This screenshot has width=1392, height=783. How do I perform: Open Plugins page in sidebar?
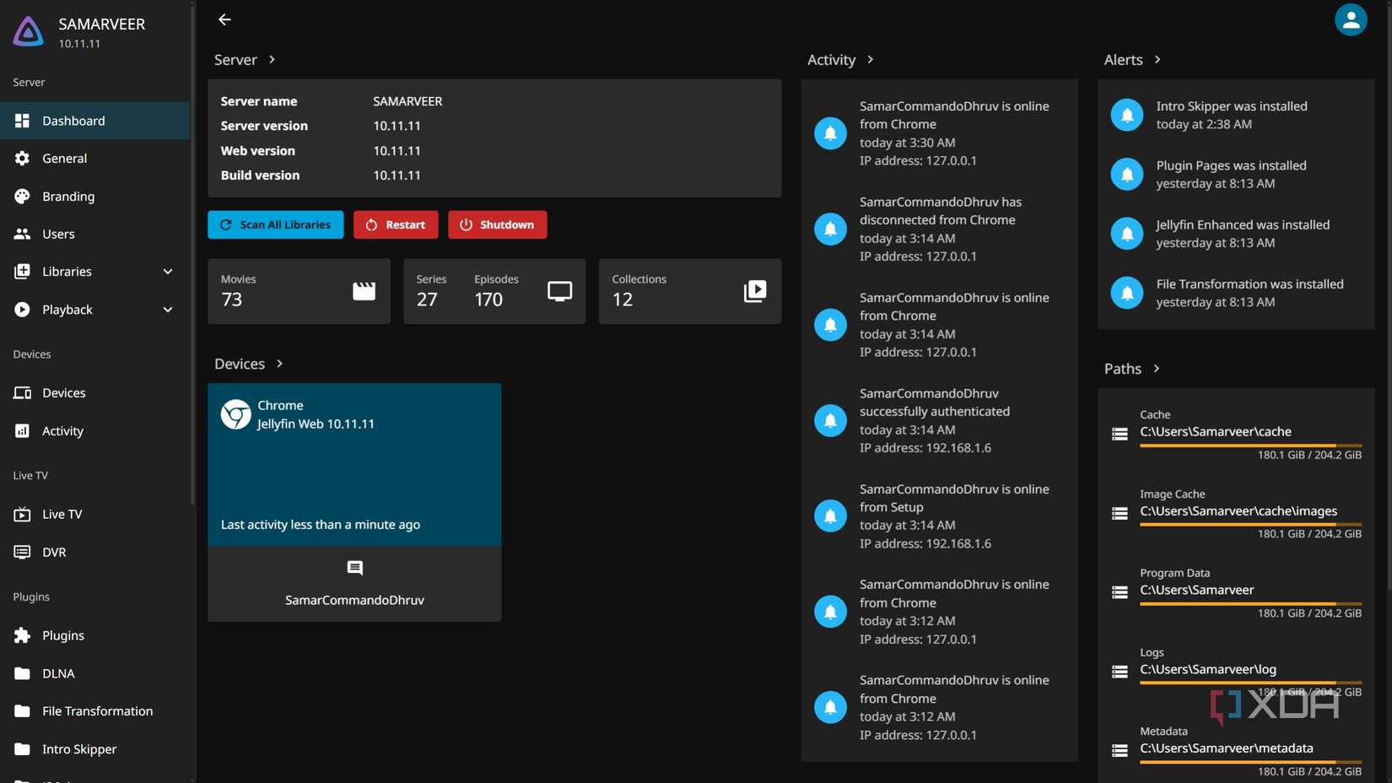[x=95, y=635]
